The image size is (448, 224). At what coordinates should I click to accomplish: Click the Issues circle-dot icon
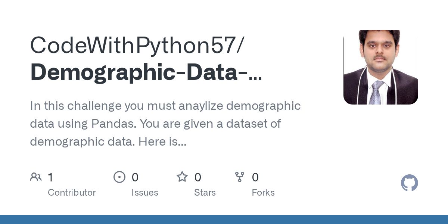click(x=119, y=177)
